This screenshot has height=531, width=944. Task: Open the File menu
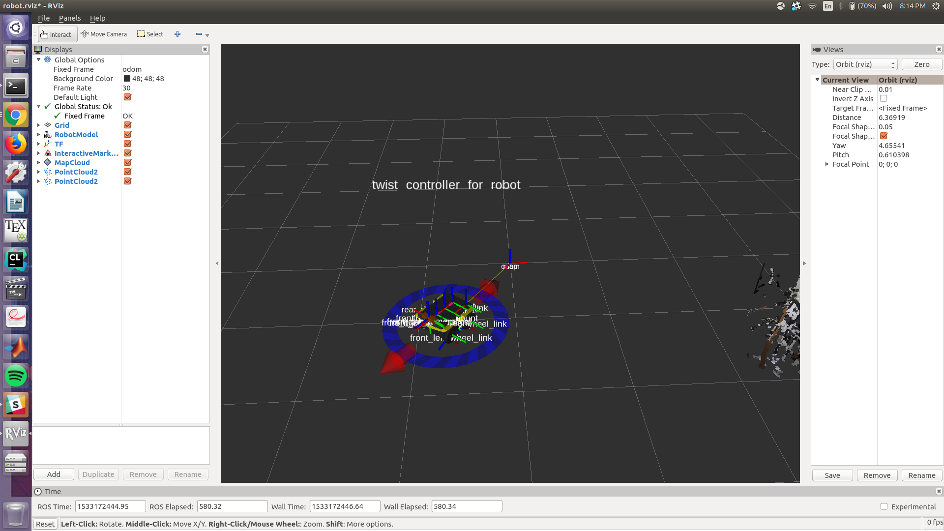pyautogui.click(x=44, y=18)
